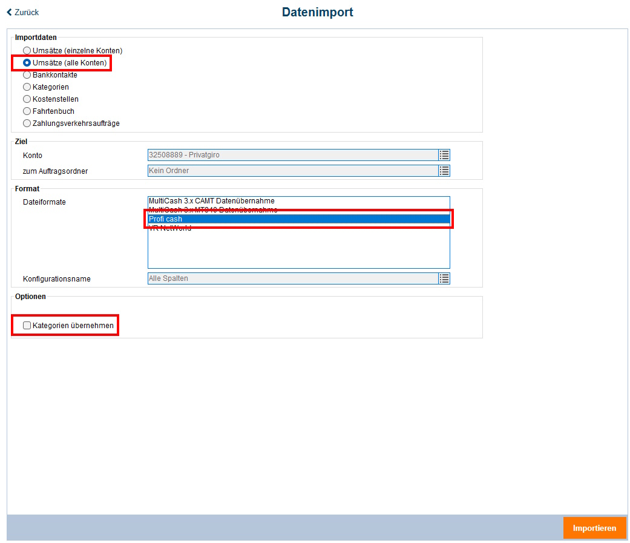This screenshot has width=630, height=543.
Task: Open the zum Auftragsordner dropdown
Action: [x=290, y=171]
